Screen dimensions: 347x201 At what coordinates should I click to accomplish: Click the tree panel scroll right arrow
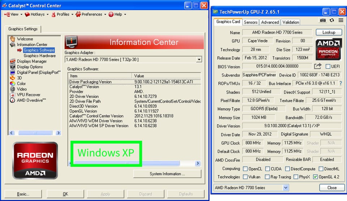[58, 133]
